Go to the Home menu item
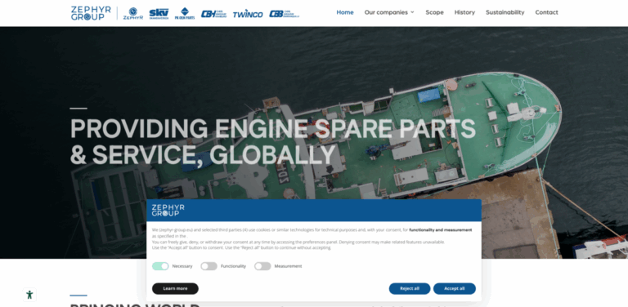Viewport: 628px width, 307px height. (x=345, y=12)
